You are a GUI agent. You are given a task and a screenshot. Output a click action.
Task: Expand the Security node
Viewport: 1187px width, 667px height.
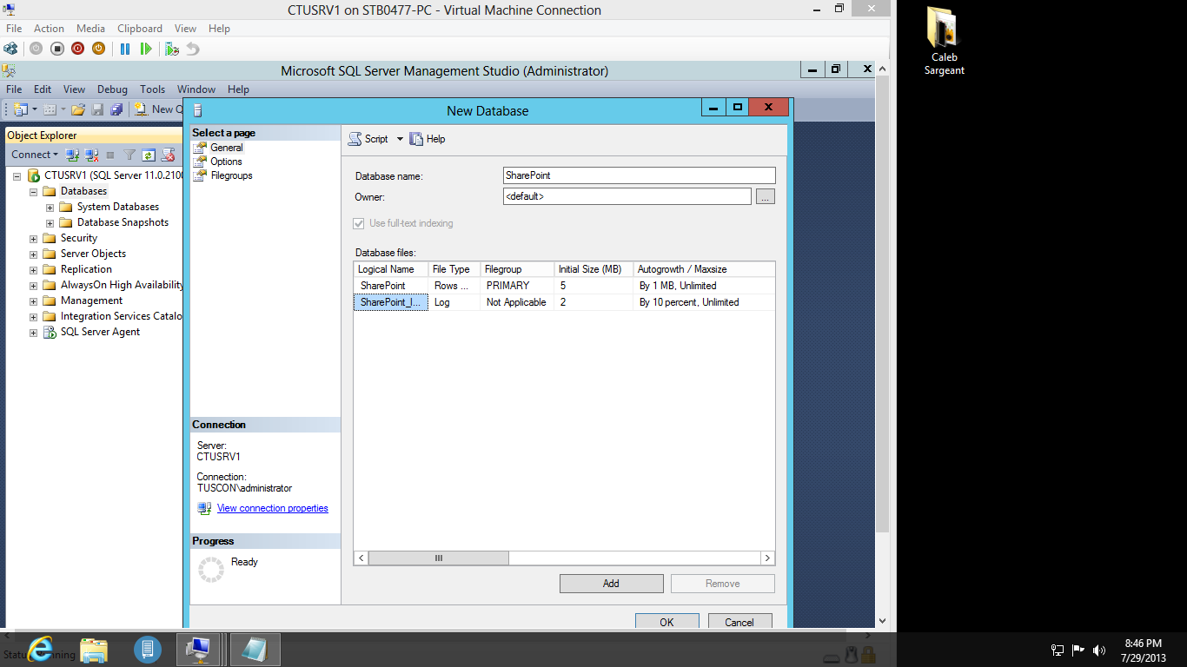tap(33, 238)
